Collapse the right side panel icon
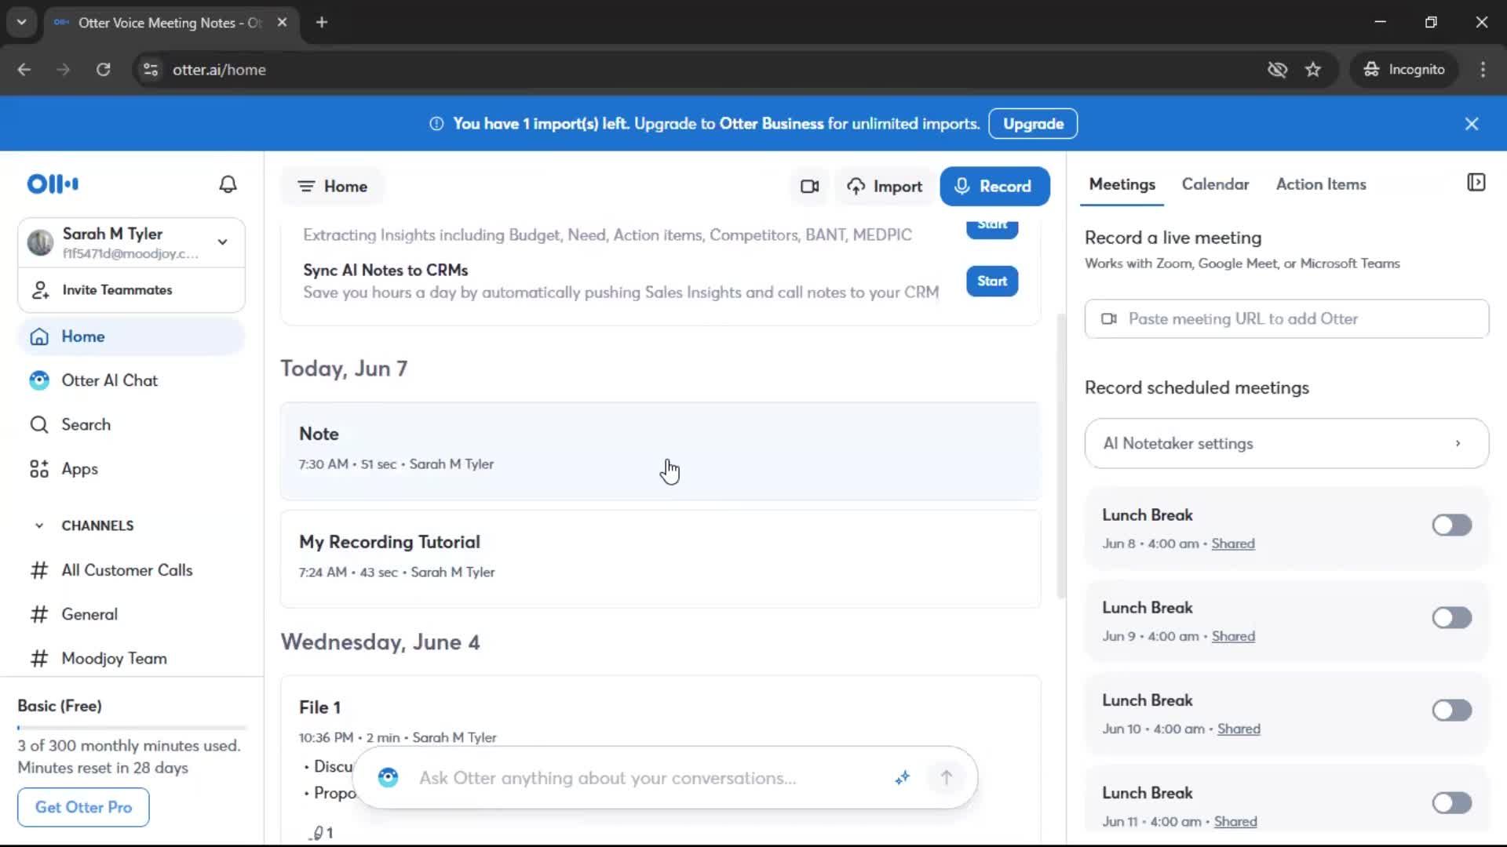 click(x=1476, y=183)
